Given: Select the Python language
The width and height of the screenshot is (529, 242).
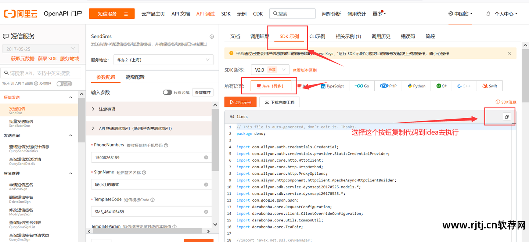Looking at the screenshot, I should (x=417, y=86).
